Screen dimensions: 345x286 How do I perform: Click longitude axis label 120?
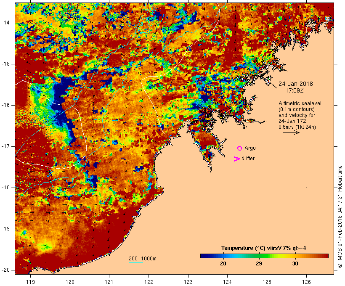[70, 282]
